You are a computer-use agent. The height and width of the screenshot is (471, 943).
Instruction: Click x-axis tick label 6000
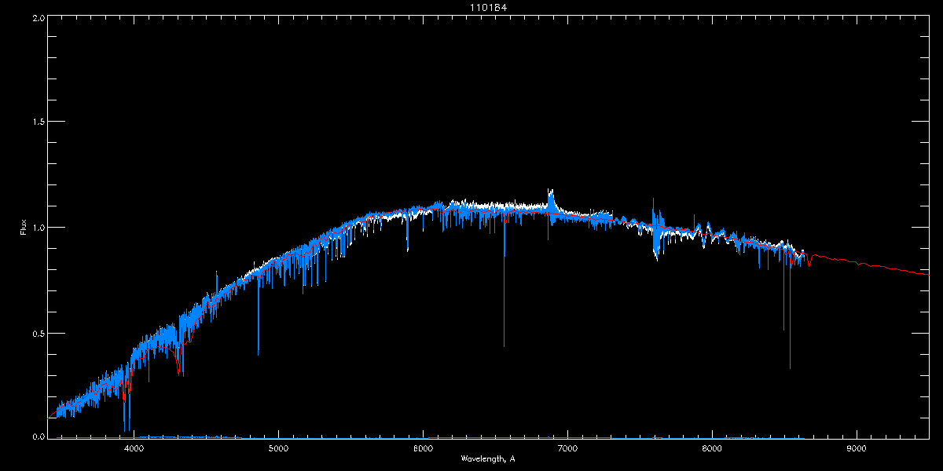pos(423,449)
